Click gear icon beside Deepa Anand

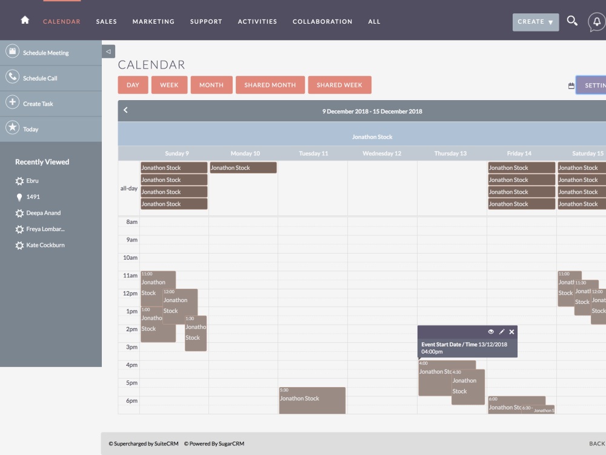(19, 213)
